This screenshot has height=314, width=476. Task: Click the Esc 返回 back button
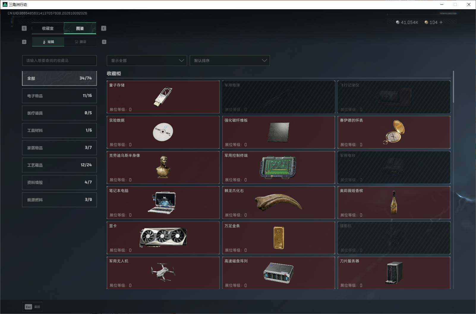coord(32,307)
